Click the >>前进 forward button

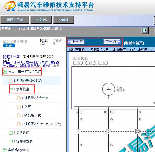click(x=63, y=20)
